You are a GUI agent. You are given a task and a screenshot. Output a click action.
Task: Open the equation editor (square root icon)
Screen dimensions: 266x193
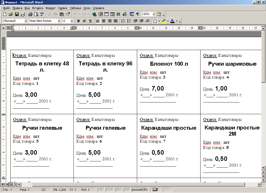(148, 21)
